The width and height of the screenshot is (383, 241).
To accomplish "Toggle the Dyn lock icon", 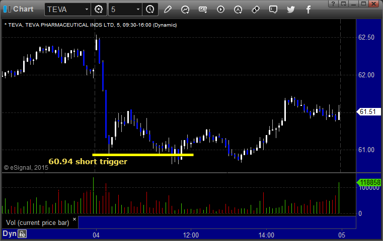I will 22,234.
